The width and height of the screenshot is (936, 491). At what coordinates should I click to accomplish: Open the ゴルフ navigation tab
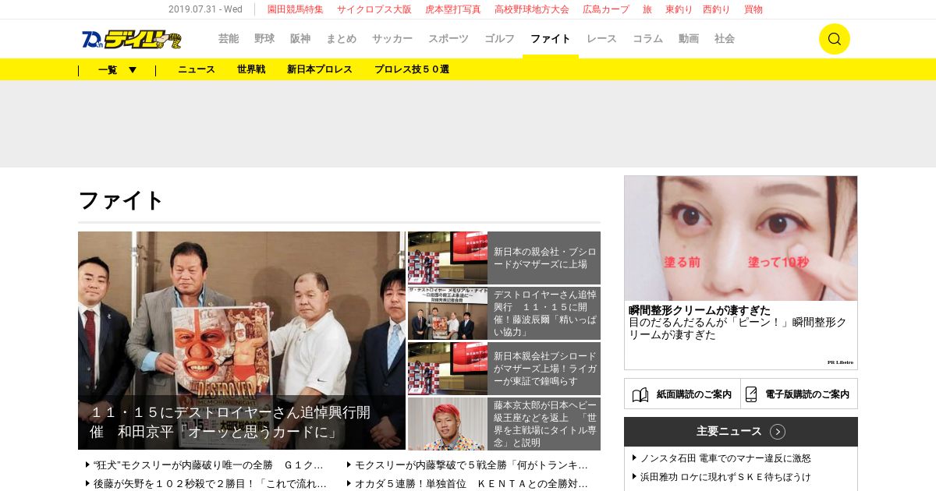(x=500, y=39)
